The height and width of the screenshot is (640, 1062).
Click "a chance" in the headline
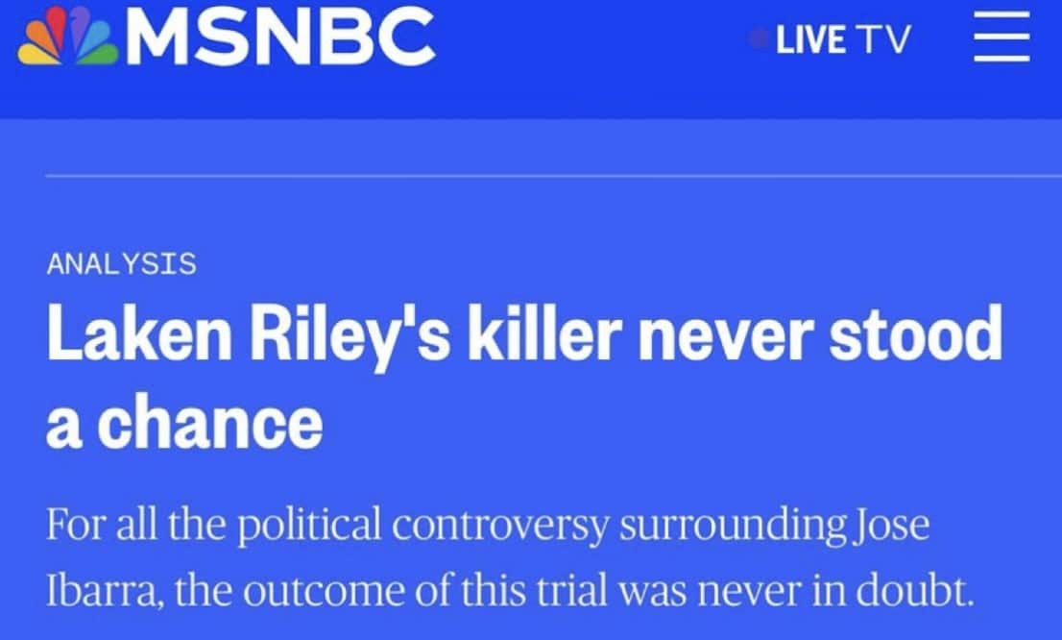(183, 423)
